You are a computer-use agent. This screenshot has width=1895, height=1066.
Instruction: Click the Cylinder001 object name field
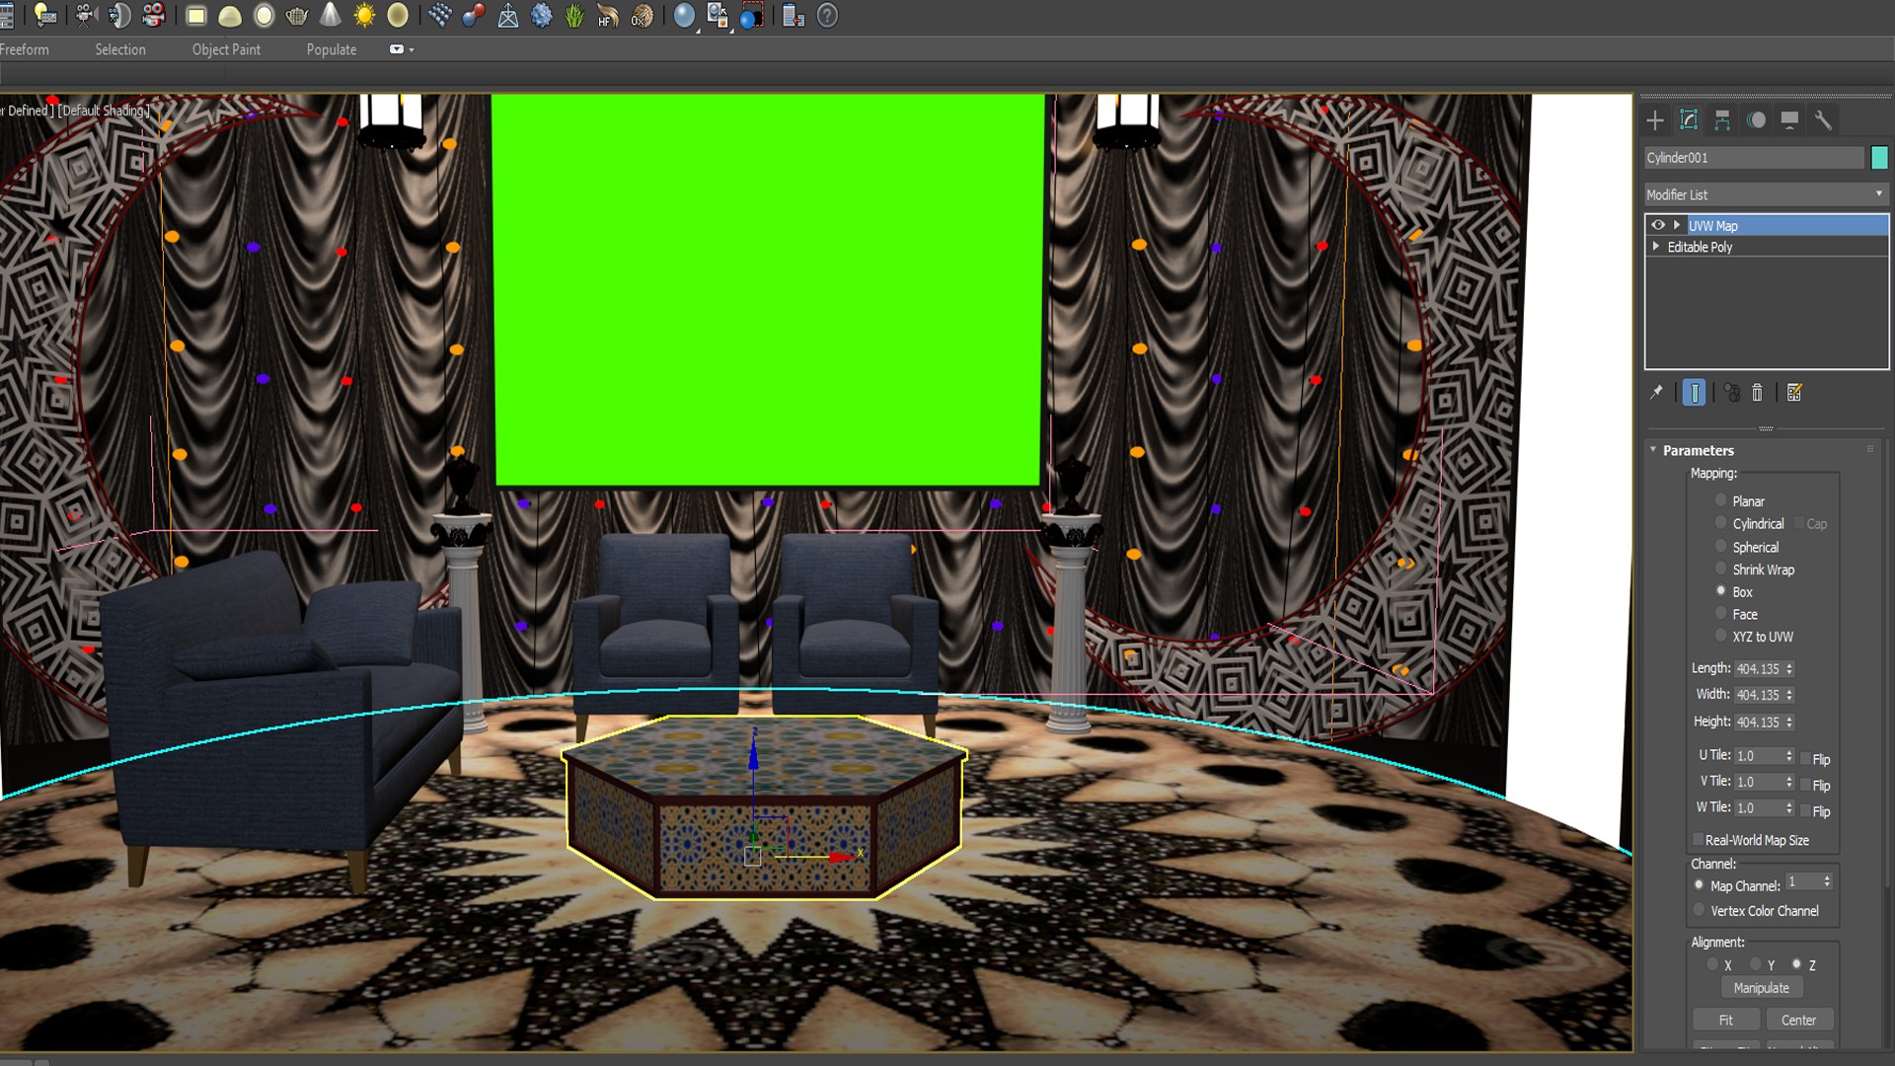(1754, 157)
